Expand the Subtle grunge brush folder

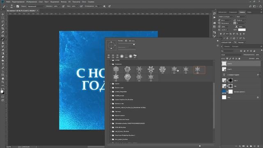tap(111, 96)
